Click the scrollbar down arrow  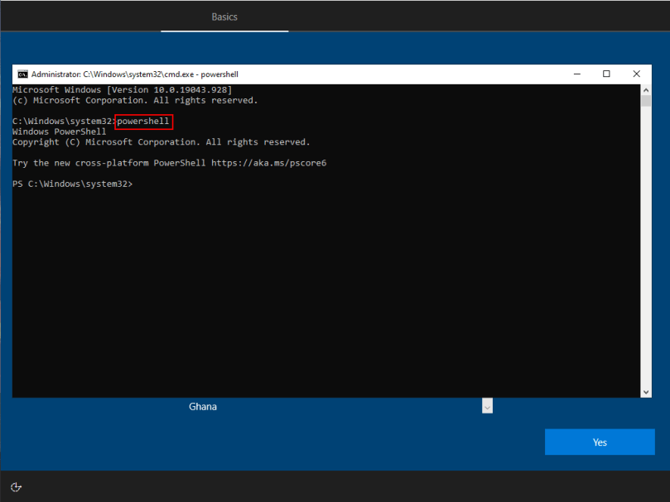(646, 390)
